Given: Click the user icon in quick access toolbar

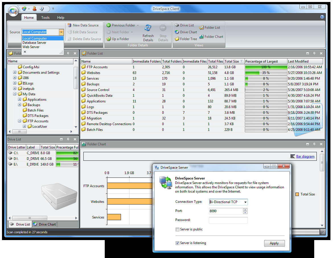Looking at the screenshot, I should coord(34,9).
